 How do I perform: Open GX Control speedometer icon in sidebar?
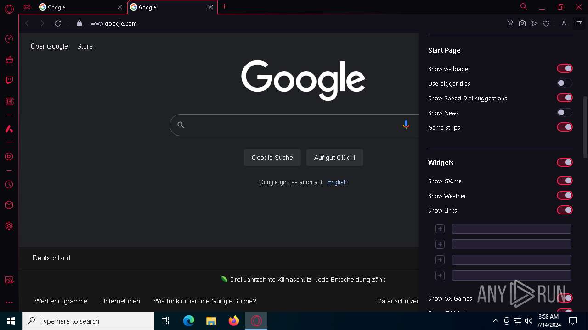tap(9, 38)
